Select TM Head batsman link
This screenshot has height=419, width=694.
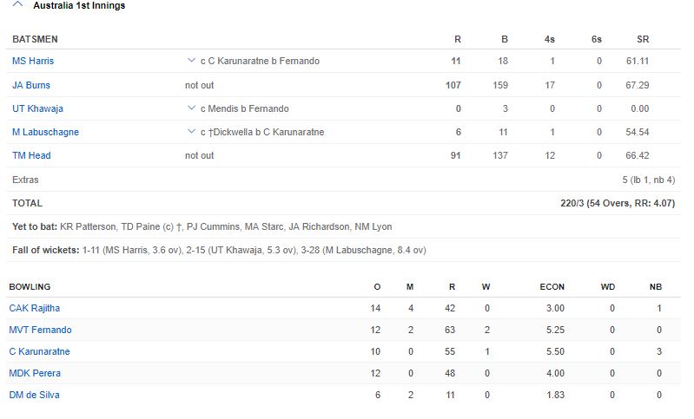[x=31, y=155]
